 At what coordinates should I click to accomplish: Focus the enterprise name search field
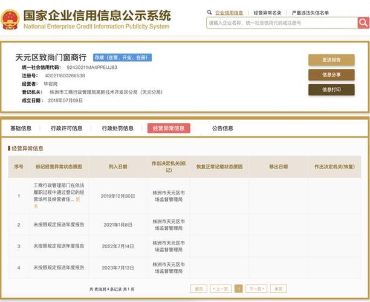(x=282, y=23)
